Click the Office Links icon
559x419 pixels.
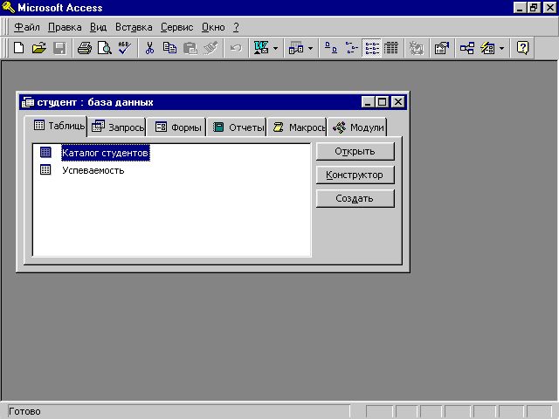point(261,48)
